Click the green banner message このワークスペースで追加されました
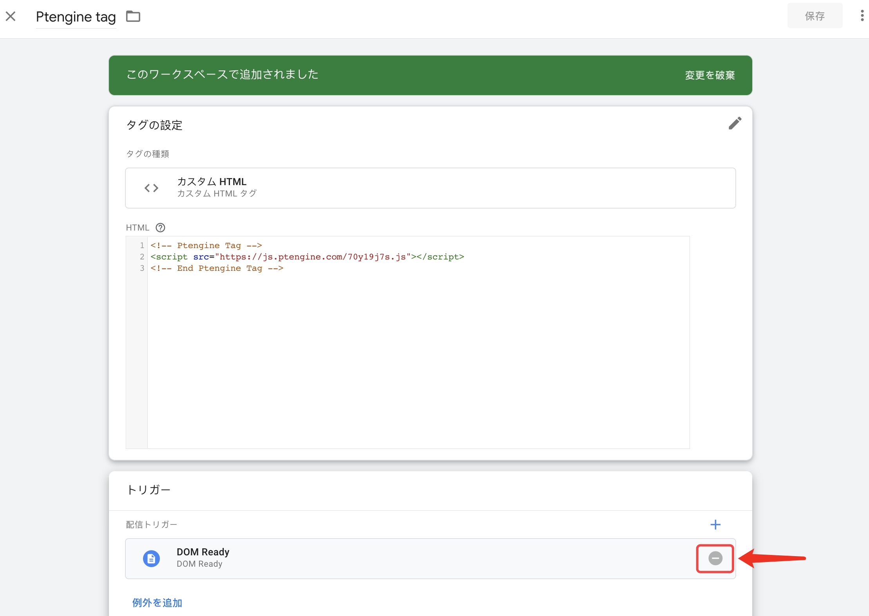Image resolution: width=869 pixels, height=616 pixels. (222, 74)
